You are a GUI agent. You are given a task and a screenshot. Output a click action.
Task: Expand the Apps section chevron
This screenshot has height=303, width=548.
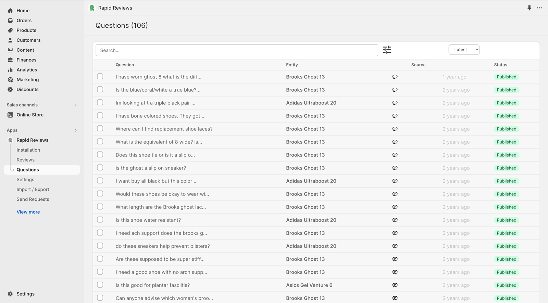[x=76, y=130]
